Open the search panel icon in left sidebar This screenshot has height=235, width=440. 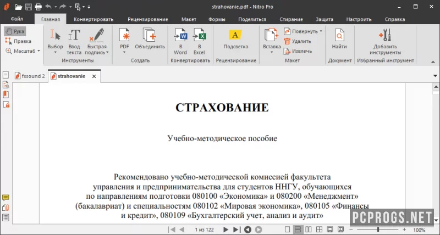5,85
